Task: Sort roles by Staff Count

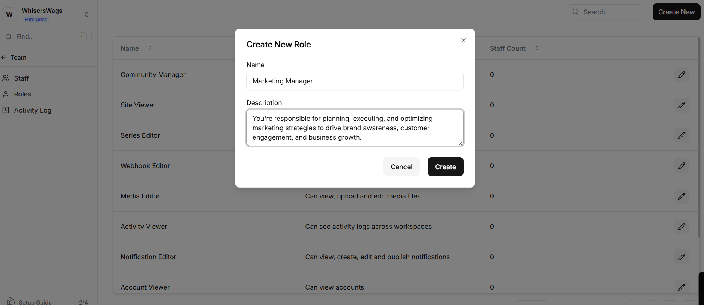Action: coord(536,48)
